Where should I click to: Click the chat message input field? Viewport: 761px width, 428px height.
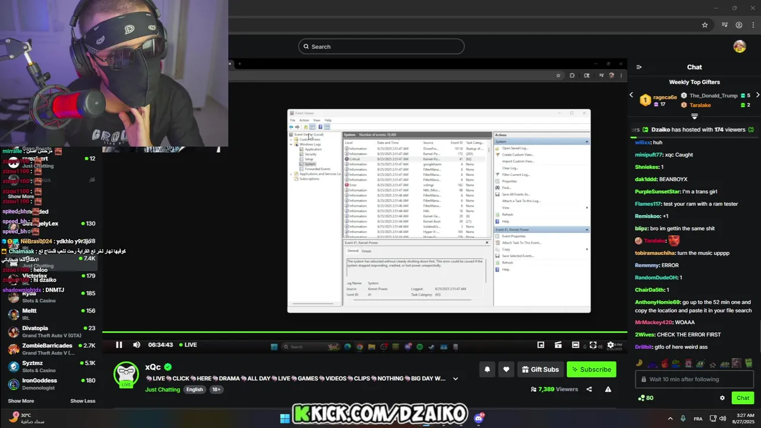(696, 379)
